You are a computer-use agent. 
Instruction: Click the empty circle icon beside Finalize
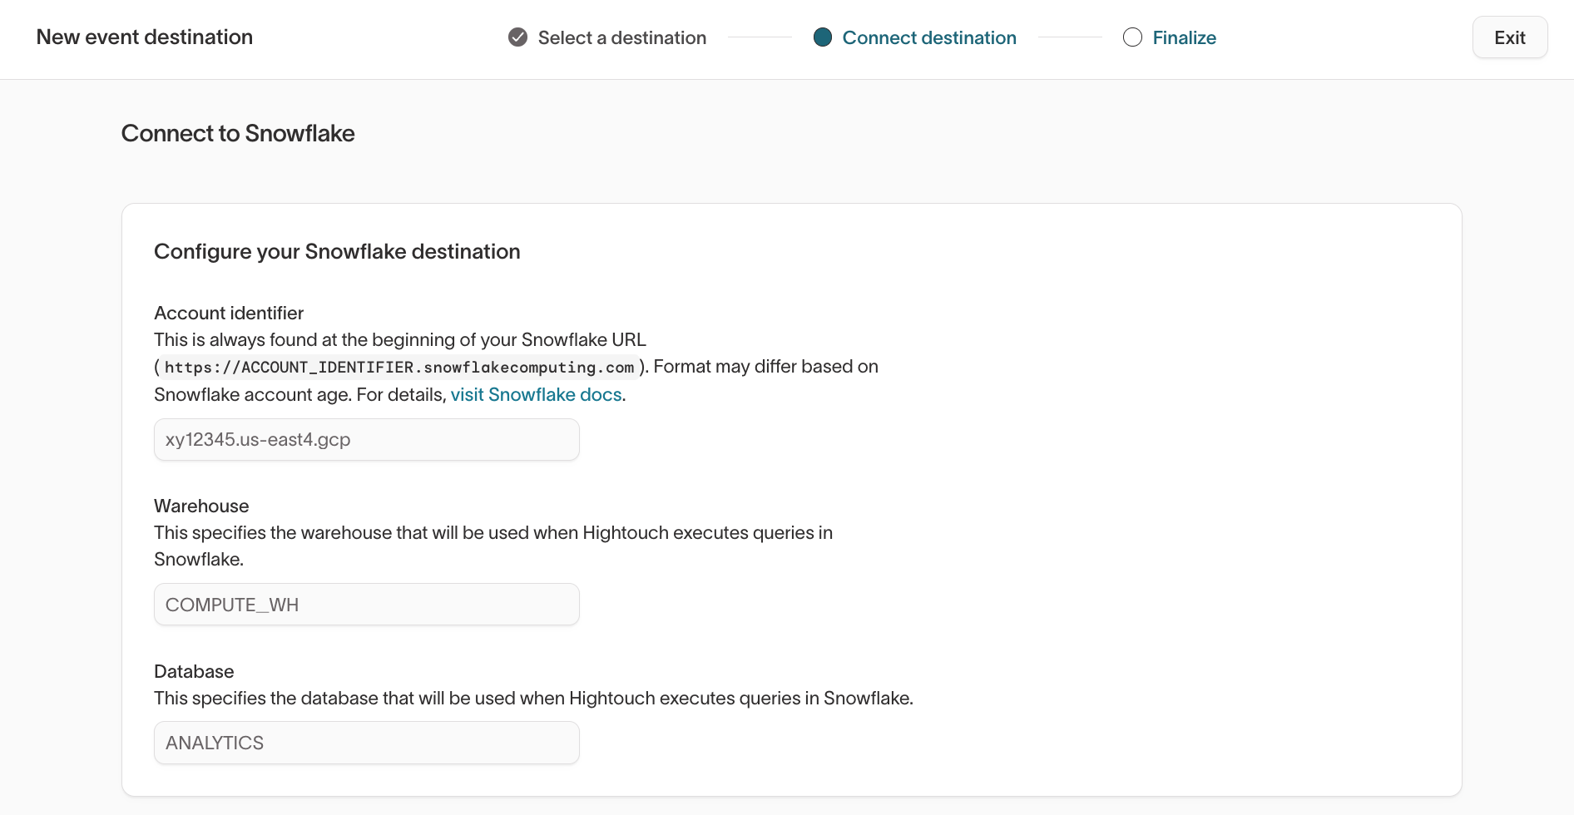(1132, 37)
